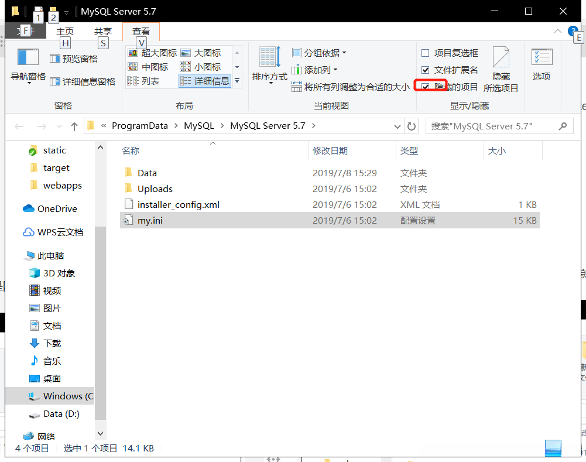Select the Uploads folder
Viewport: 586px width, 462px height.
tap(330, 189)
